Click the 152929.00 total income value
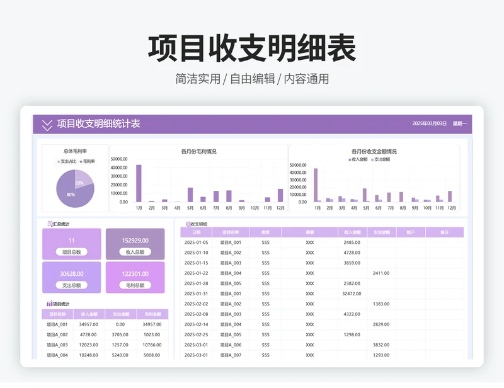Viewport: 504px width, 388px height. click(135, 241)
